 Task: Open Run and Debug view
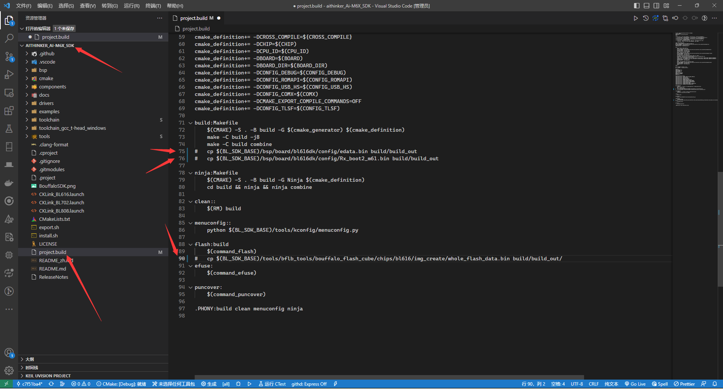tap(9, 74)
